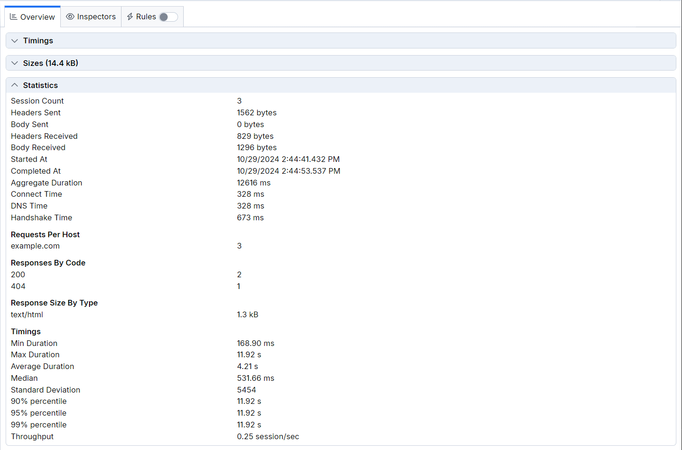Click the Body Received label
This screenshot has width=682, height=450.
pyautogui.click(x=38, y=147)
